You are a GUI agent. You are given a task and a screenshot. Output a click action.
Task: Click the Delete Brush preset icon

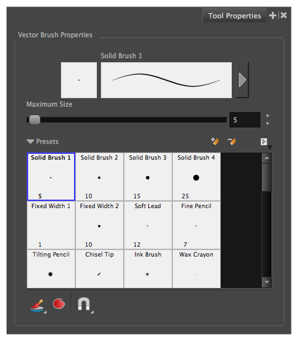pos(232,141)
